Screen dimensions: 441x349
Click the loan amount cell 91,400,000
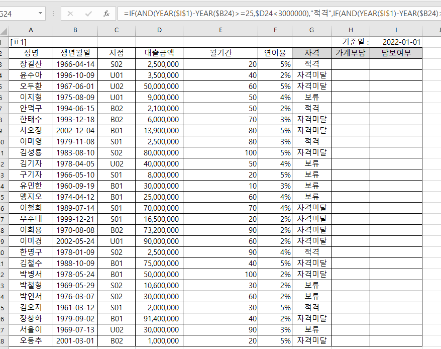159,318
